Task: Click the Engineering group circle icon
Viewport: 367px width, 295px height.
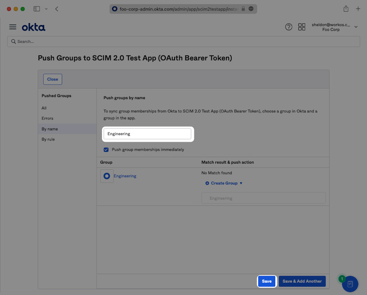Action: click(x=107, y=176)
